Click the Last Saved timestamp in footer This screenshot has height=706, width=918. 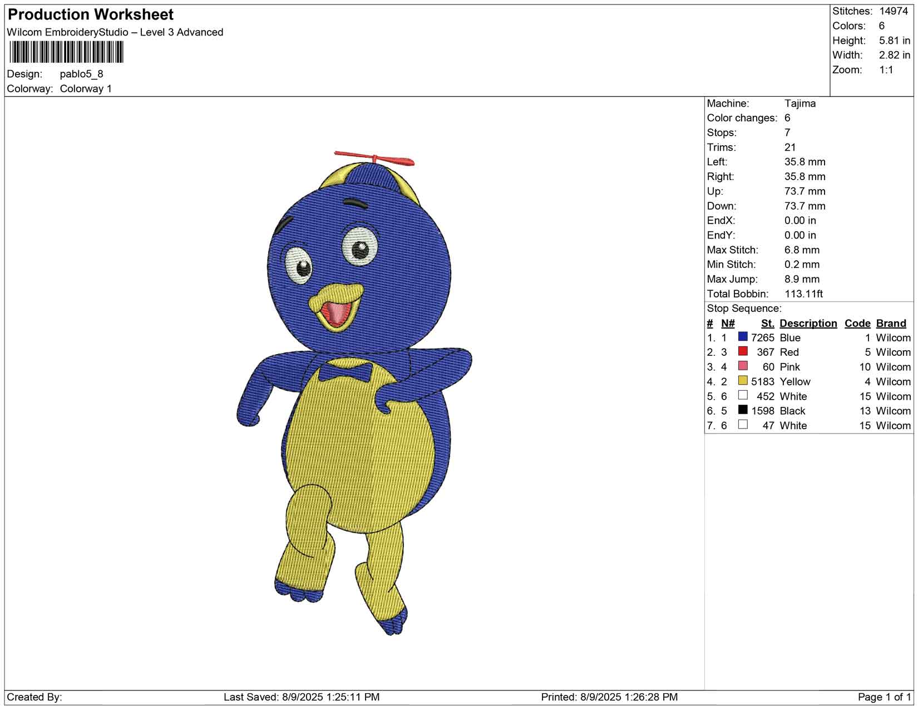pos(302,697)
